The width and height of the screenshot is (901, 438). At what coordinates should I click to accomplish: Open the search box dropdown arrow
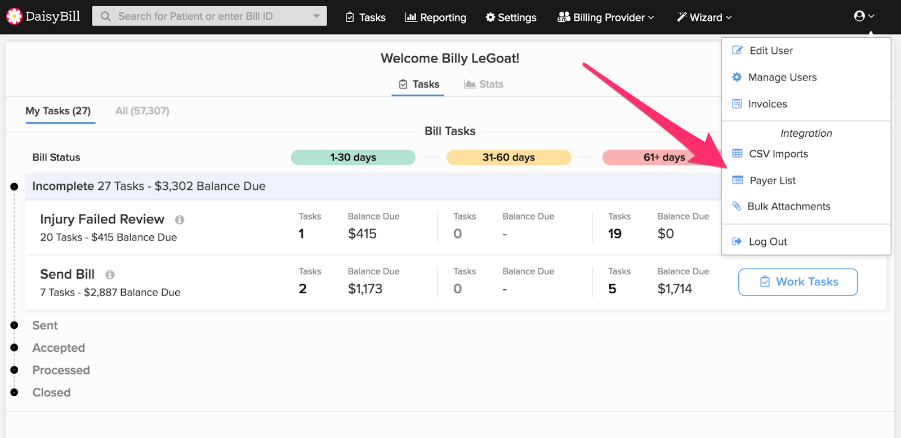pos(316,16)
